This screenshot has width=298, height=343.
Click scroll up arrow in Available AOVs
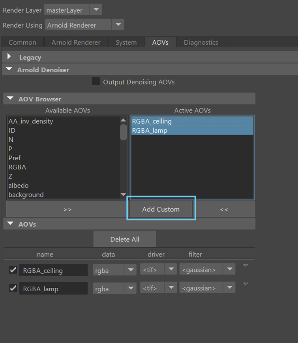(124, 120)
